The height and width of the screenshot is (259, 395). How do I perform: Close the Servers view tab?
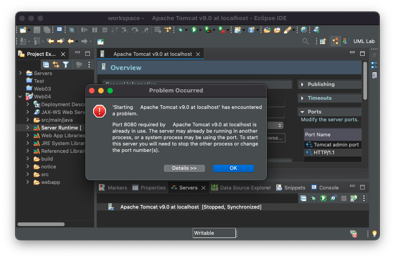[x=204, y=188]
